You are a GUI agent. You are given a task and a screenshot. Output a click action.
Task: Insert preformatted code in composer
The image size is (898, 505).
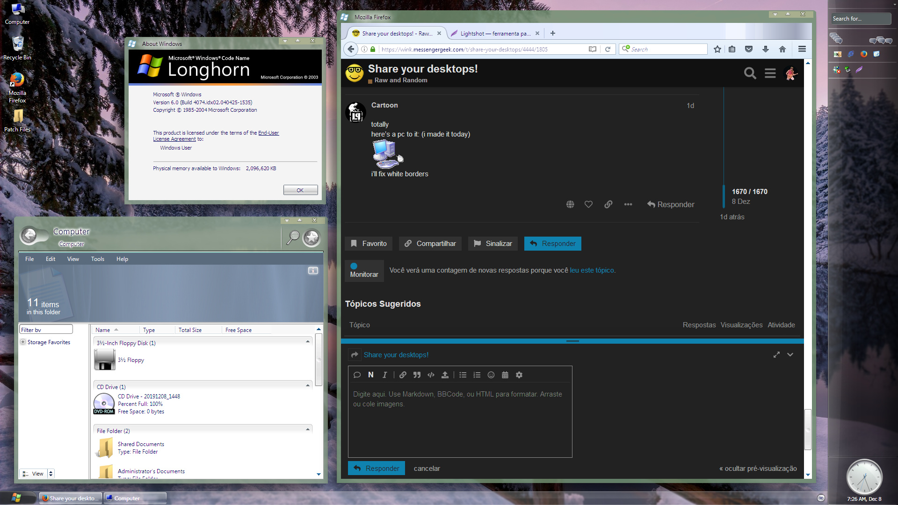(x=431, y=375)
